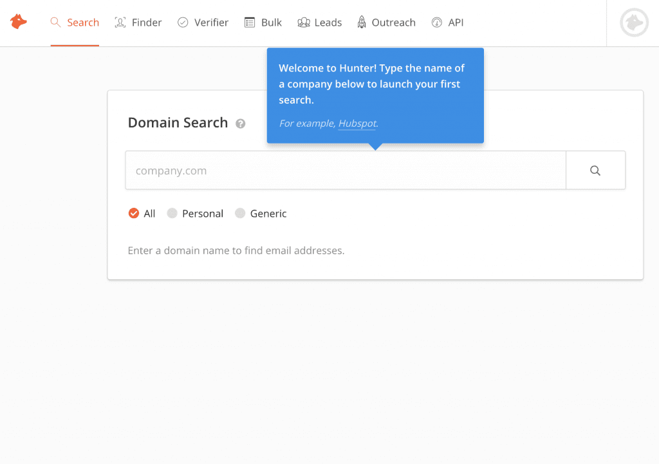The image size is (659, 464).
Task: Enable the Generic email filter
Action: click(x=240, y=212)
